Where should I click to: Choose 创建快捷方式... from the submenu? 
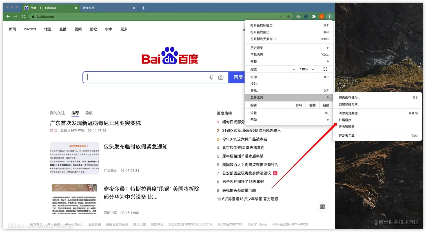[x=378, y=104]
